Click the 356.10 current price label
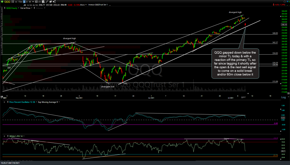Image resolution: width=290 pixels, height=165 pixels. [284, 24]
